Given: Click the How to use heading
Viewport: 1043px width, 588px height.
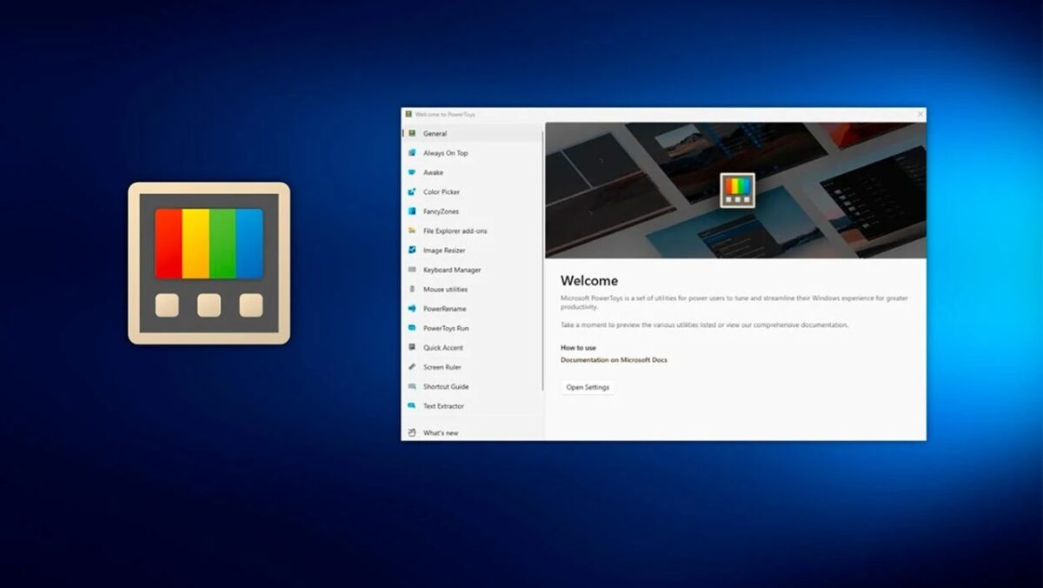Looking at the screenshot, I should pos(578,348).
